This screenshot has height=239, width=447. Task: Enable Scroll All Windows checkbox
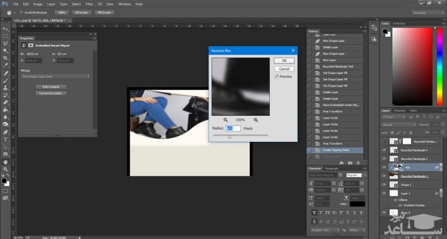coord(21,12)
